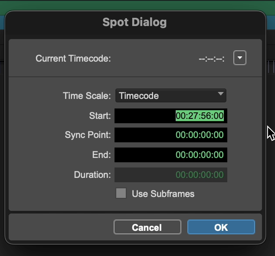Confirm the spot with OK
Screen dimensions: 275x256
pyautogui.click(x=221, y=227)
